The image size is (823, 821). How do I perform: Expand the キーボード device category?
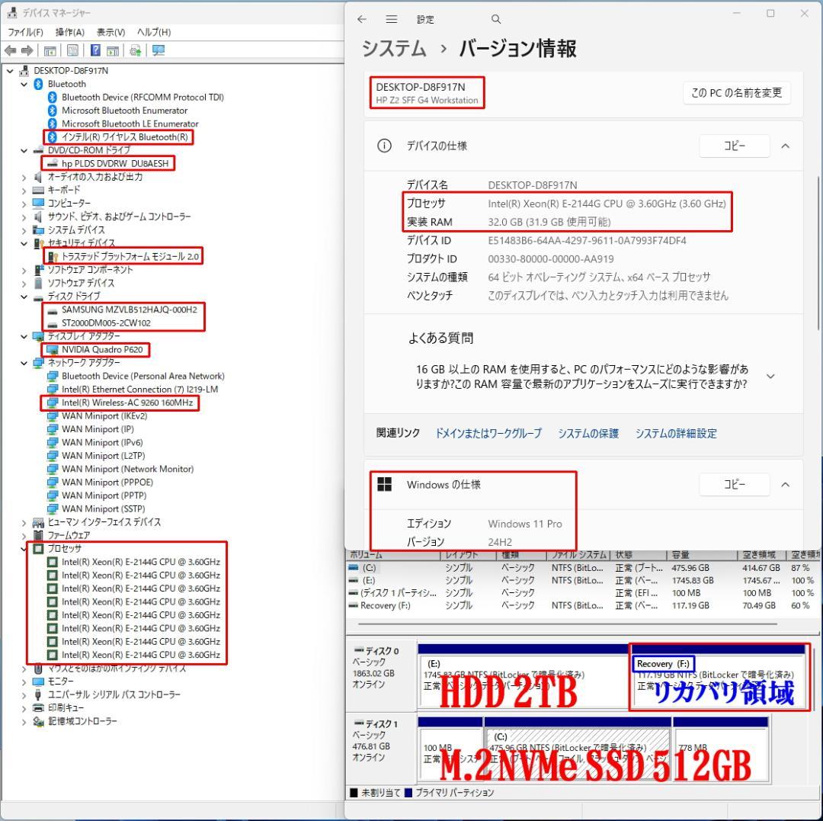(x=23, y=189)
